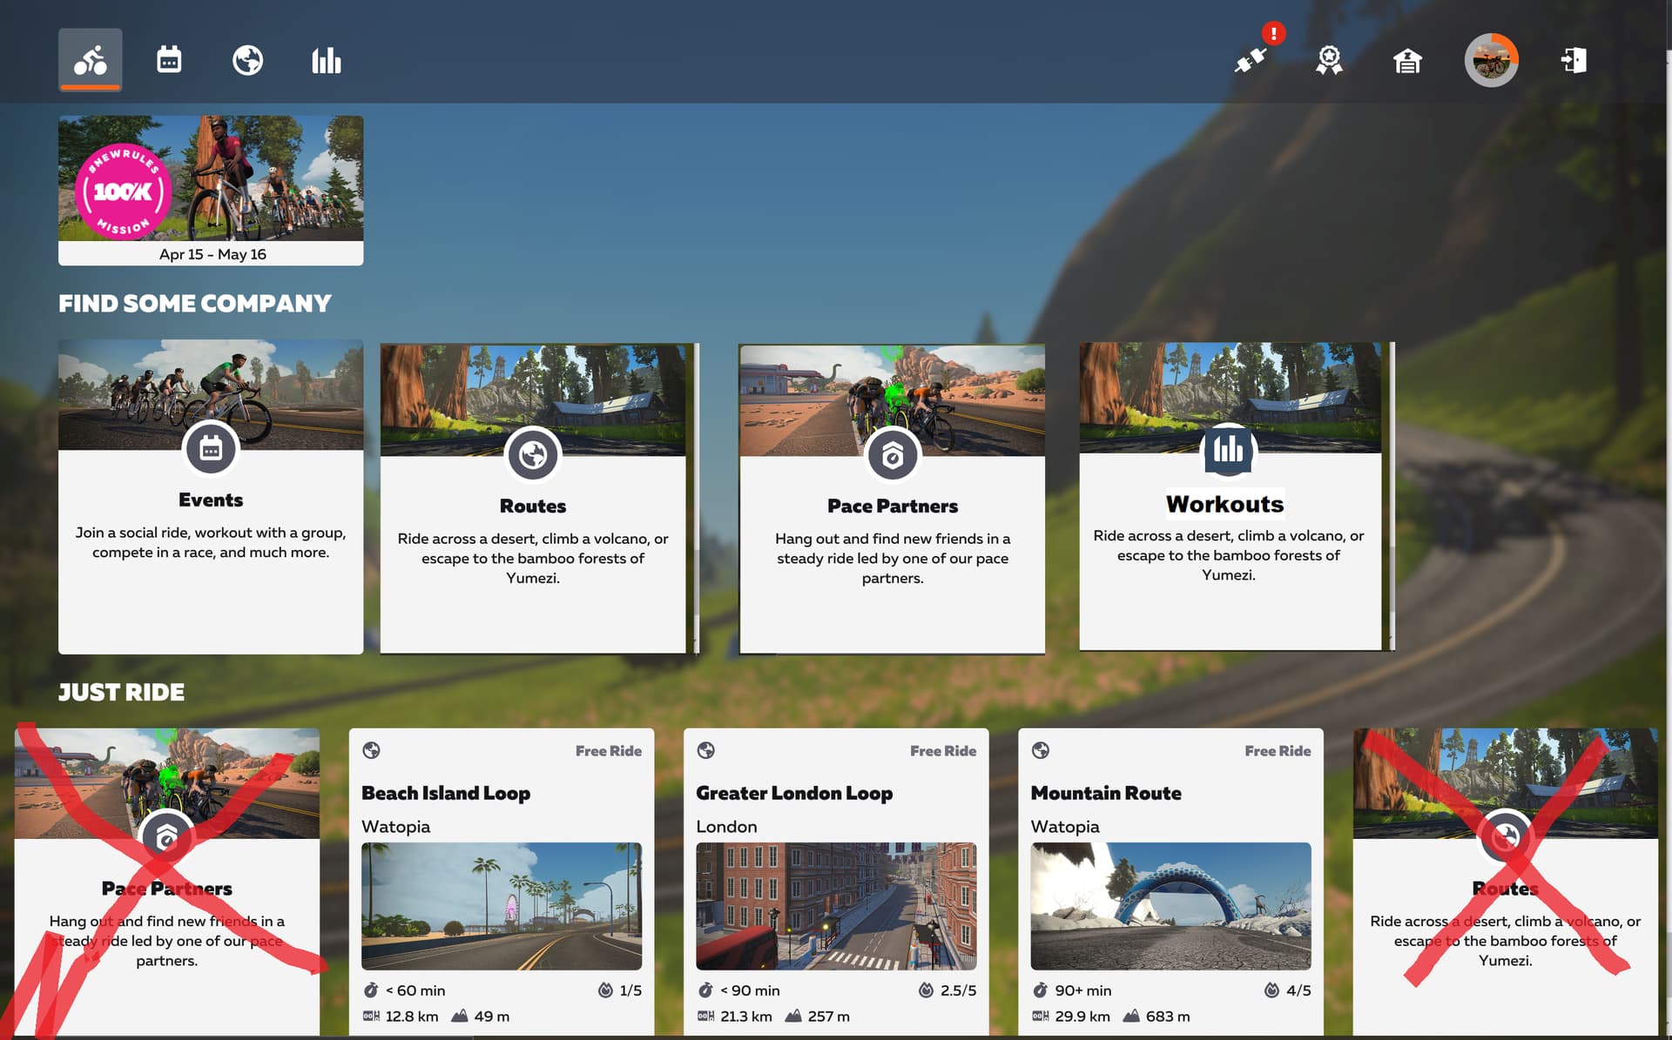The image size is (1672, 1040).
Task: Click the crossed-out Routes card
Action: pyautogui.click(x=1505, y=882)
